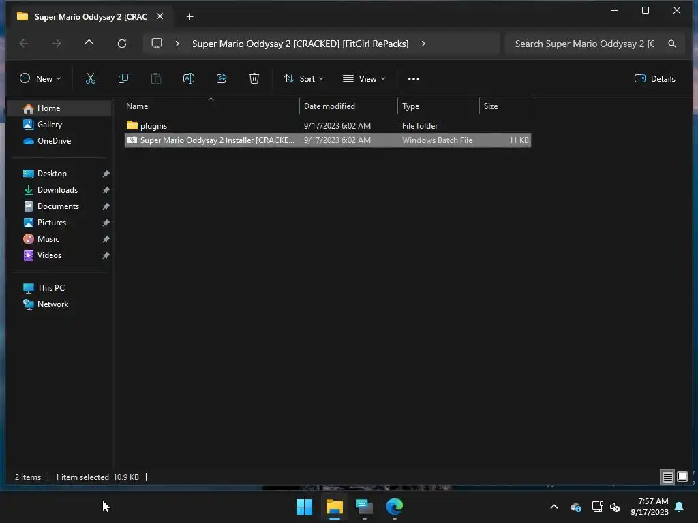Close the Super Mario Oddysay 2 tab
Image resolution: width=698 pixels, height=523 pixels.
click(160, 16)
